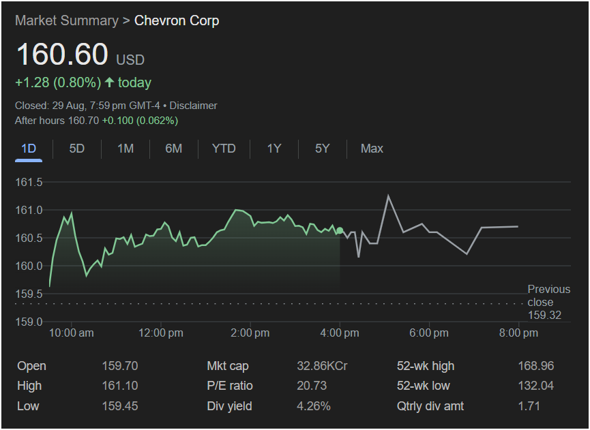Click the Chevron Corp title
This screenshot has height=430, width=590.
pos(177,20)
